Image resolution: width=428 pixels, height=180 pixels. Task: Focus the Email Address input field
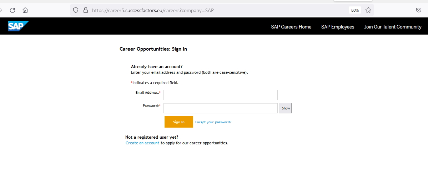tap(220, 95)
